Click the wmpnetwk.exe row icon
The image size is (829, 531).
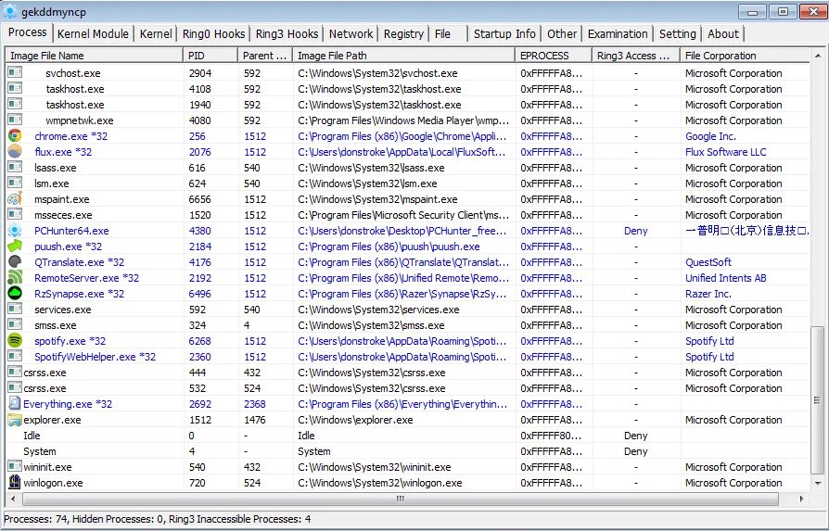pyautogui.click(x=15, y=120)
